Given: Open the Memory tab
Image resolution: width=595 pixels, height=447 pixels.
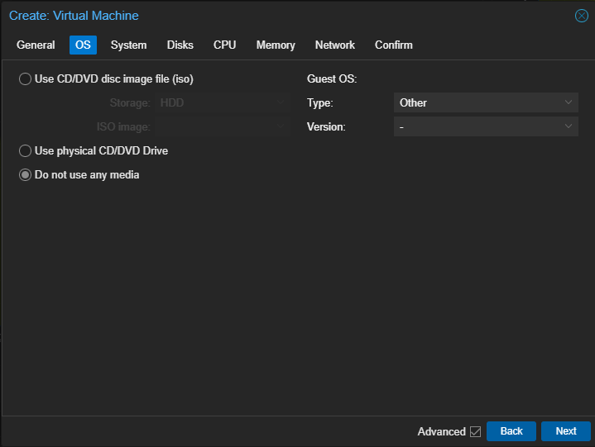Looking at the screenshot, I should (276, 45).
